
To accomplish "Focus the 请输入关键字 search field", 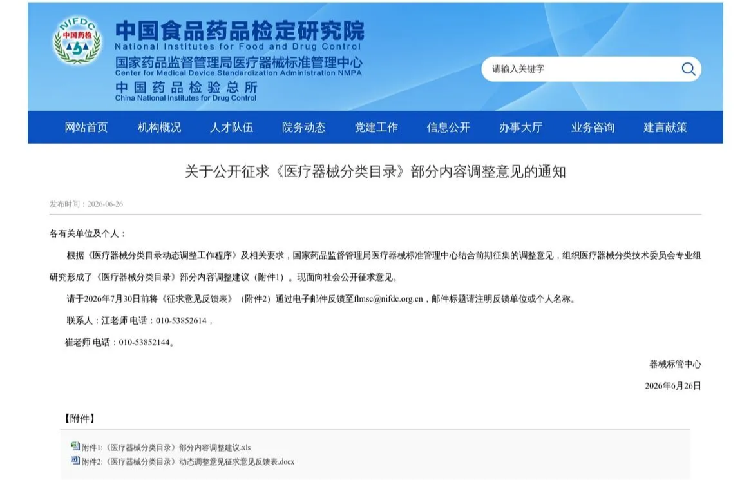I will tap(591, 69).
